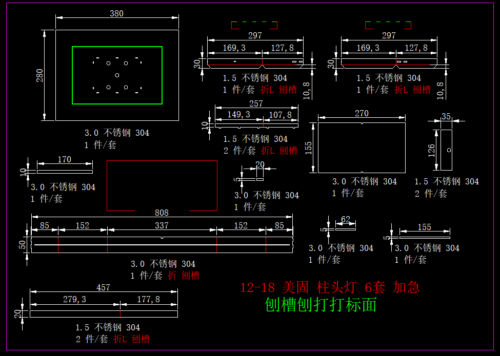Click the 280 vertical dimension text
The width and height of the screenshot is (500, 356).
pos(40,75)
